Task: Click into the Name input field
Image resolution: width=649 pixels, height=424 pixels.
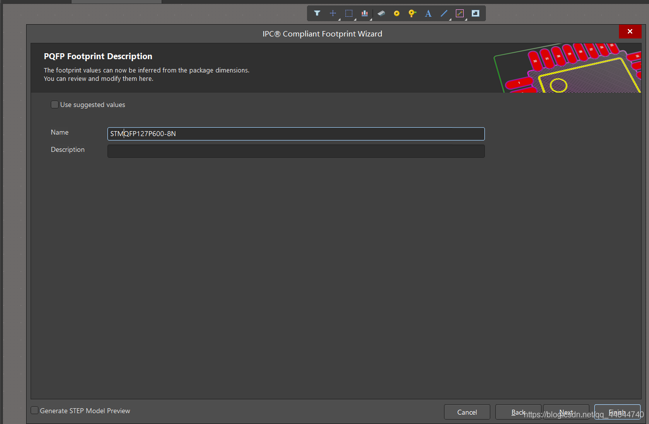Action: point(296,134)
